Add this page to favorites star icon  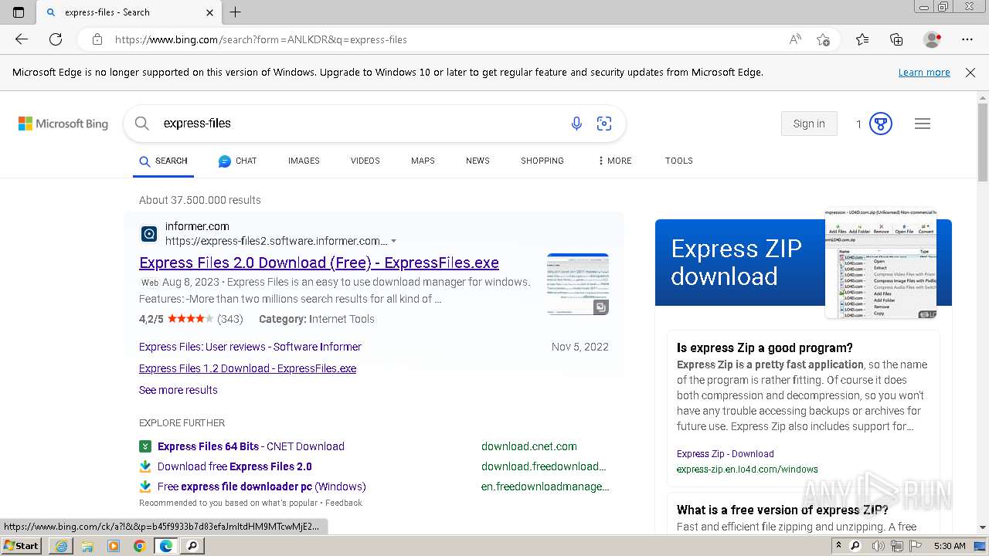[x=824, y=39]
